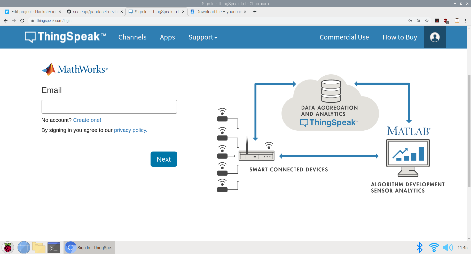Expand the Support dropdown menu
The width and height of the screenshot is (471, 254).
[x=203, y=37]
